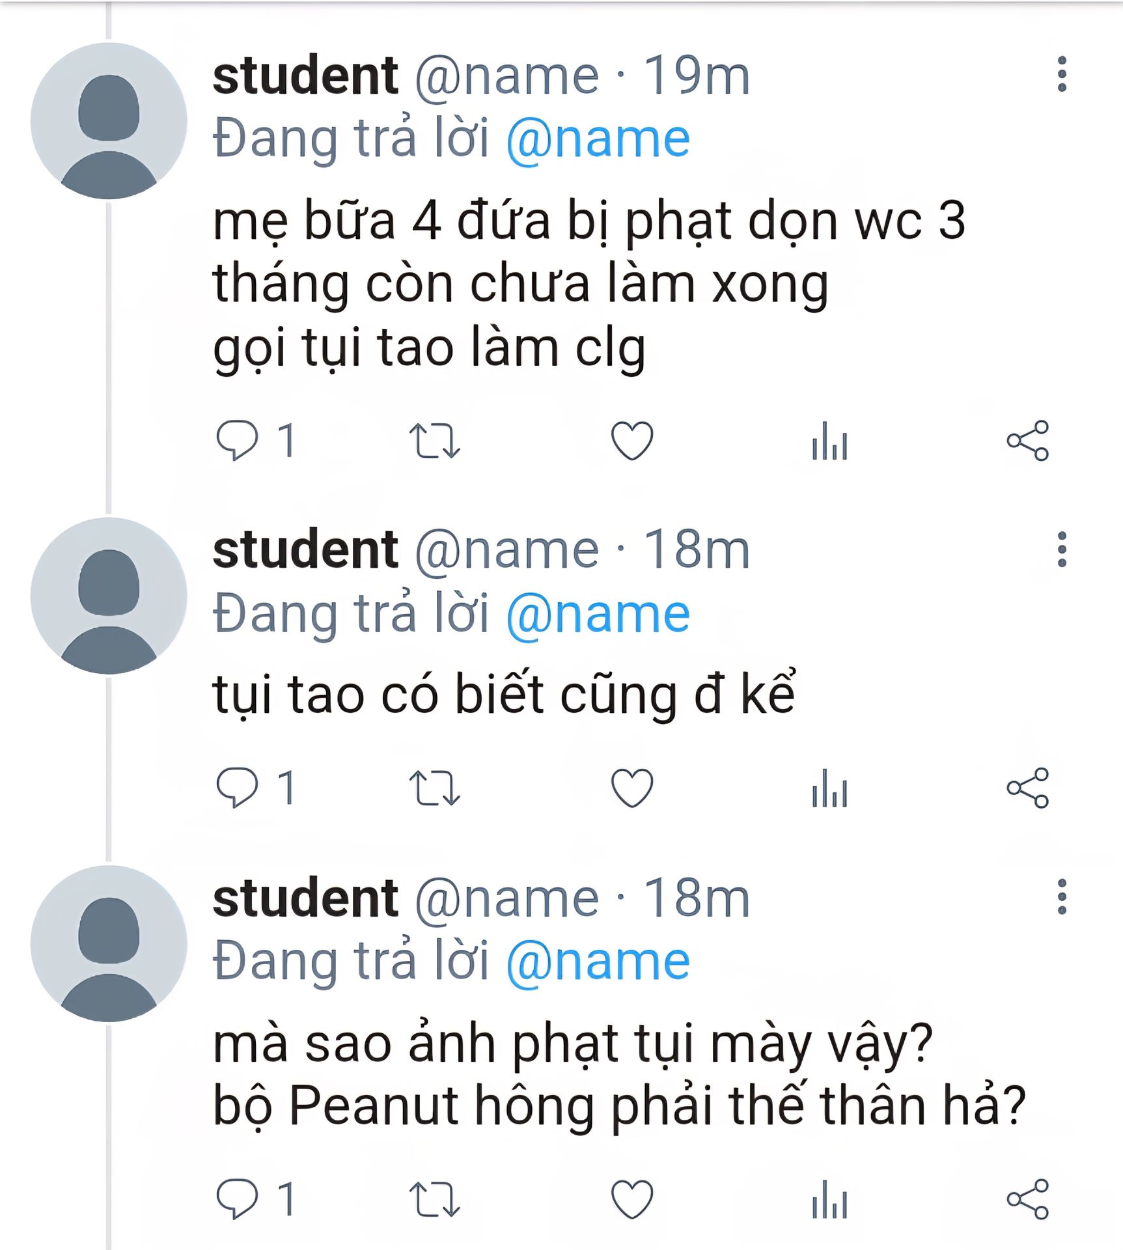Open more options on Peanut tweet
Image resolution: width=1123 pixels, height=1250 pixels.
[1062, 897]
